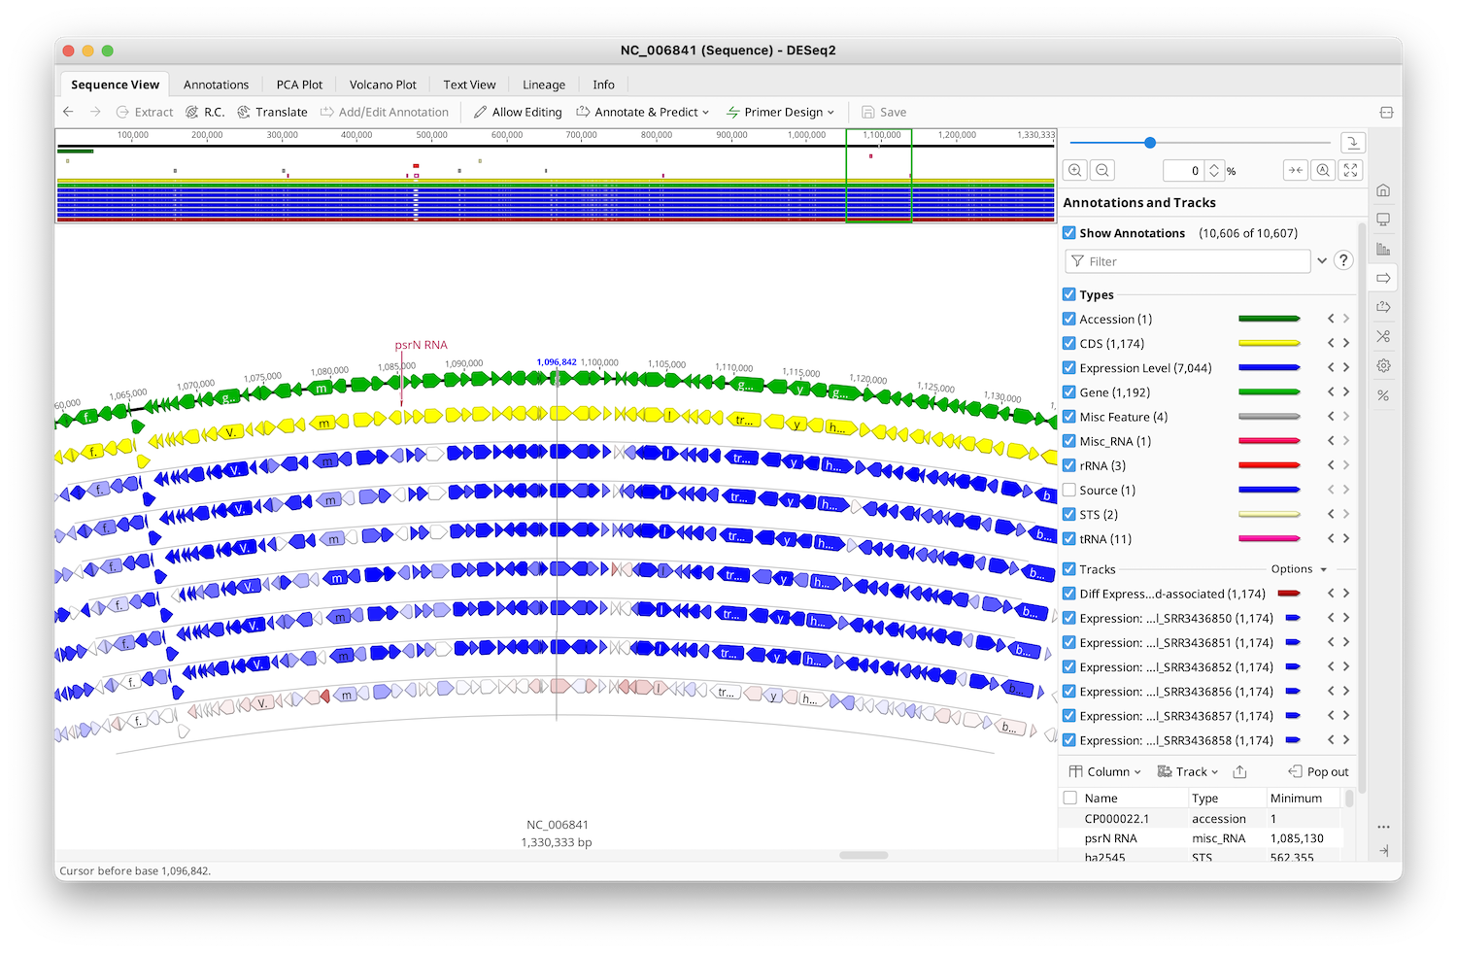Click the zoom percentage input field
The width and height of the screenshot is (1457, 953).
(1183, 170)
